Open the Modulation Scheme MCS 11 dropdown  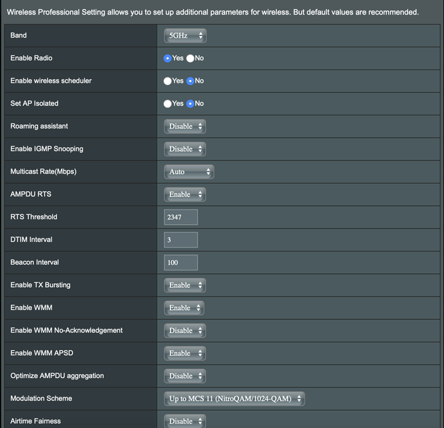tap(234, 399)
